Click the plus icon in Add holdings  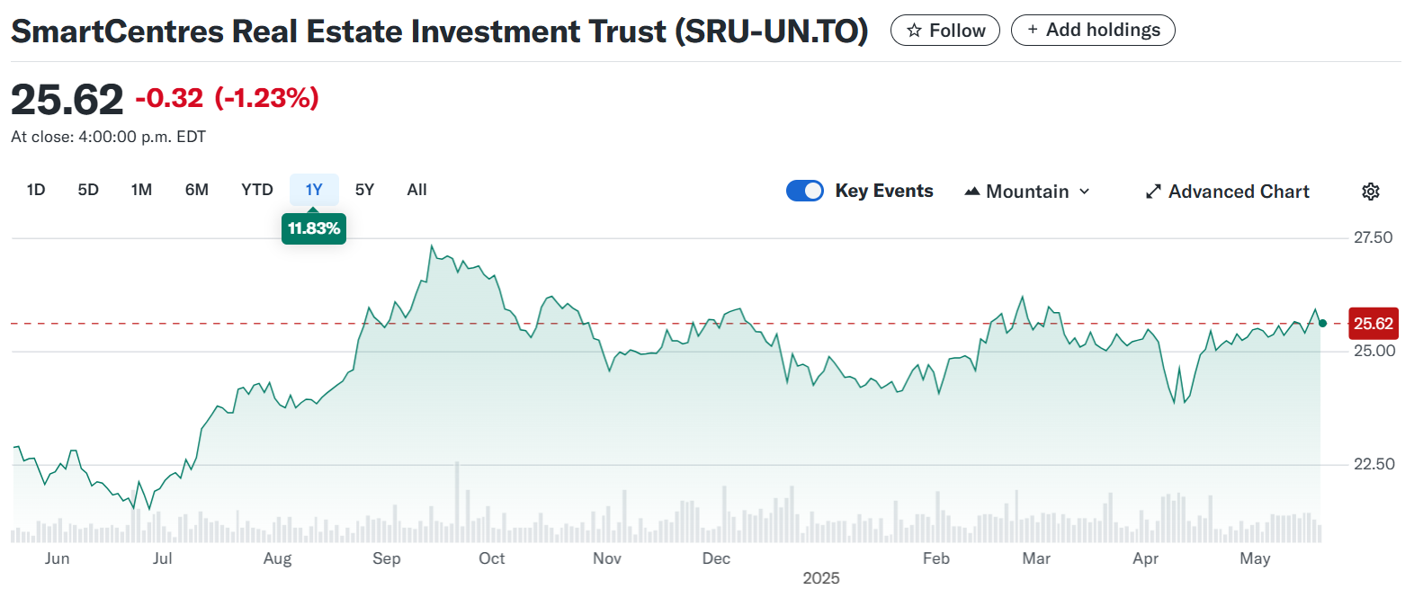(1033, 30)
